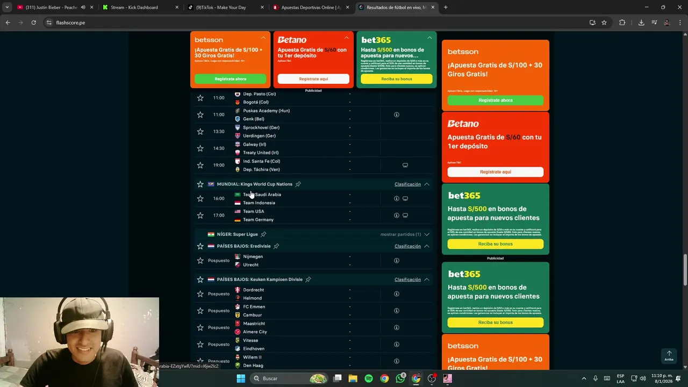The height and width of the screenshot is (387, 688).
Task: Collapse the Keuken Kampioen Divisie section
Action: [x=426, y=279]
